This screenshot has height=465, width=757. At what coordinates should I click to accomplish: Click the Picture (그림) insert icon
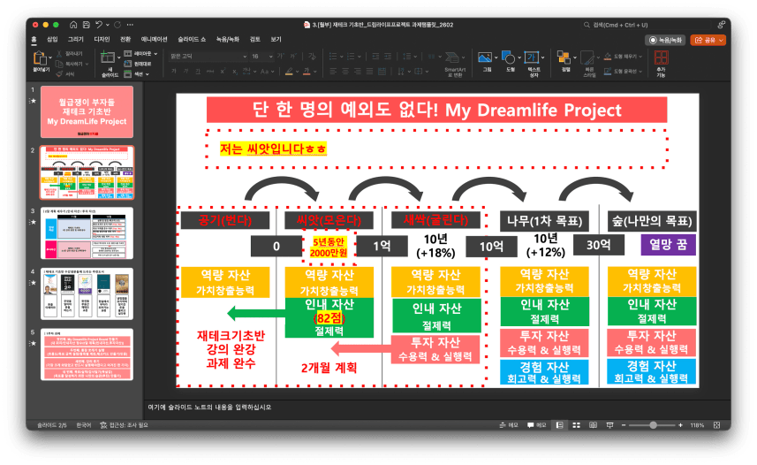point(486,59)
